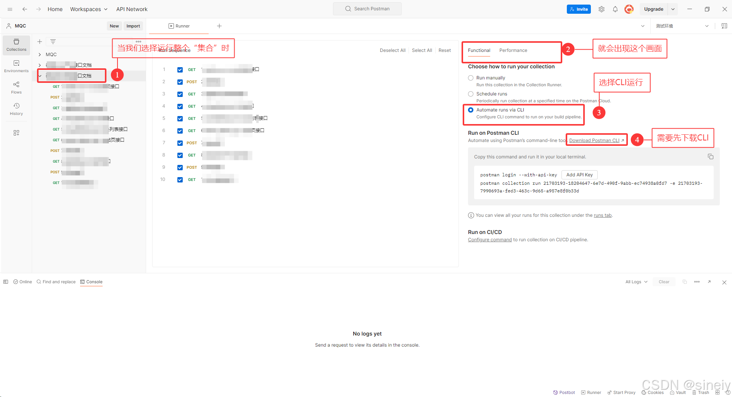Open Runner from the footer
This screenshot has width=732, height=397.
591,392
